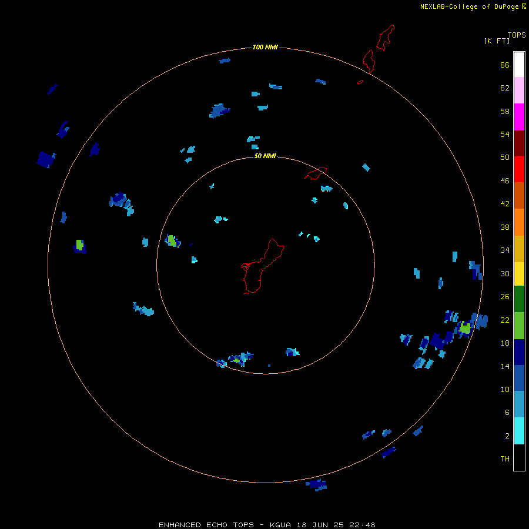The image size is (529, 529).
Task: Click the legend value 54
Action: [x=505, y=134]
